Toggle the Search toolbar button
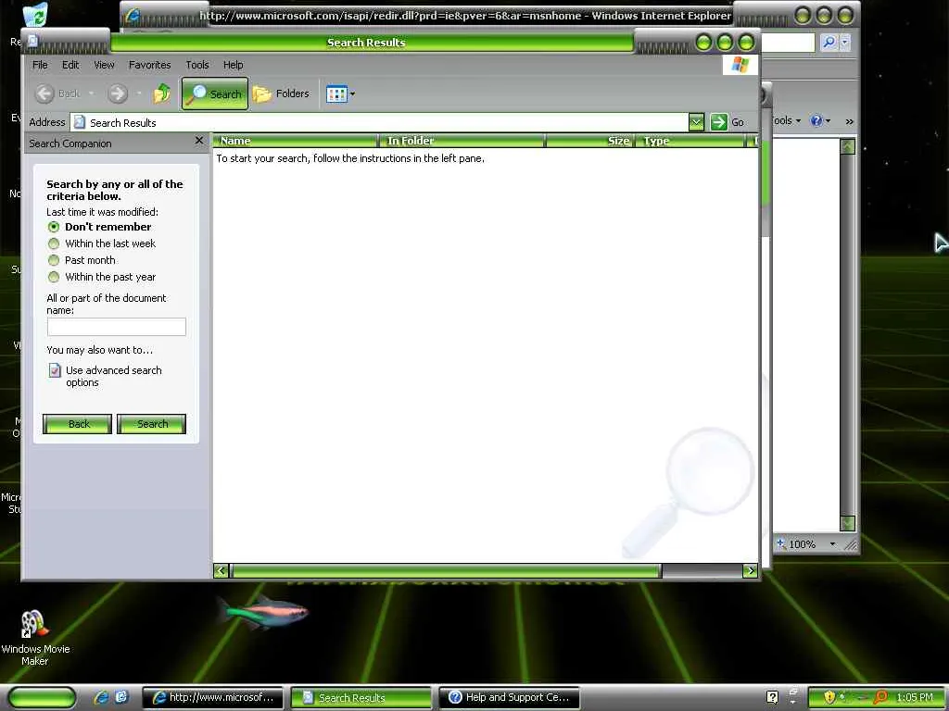Screen dimensions: 949x711 pyautogui.click(x=214, y=94)
